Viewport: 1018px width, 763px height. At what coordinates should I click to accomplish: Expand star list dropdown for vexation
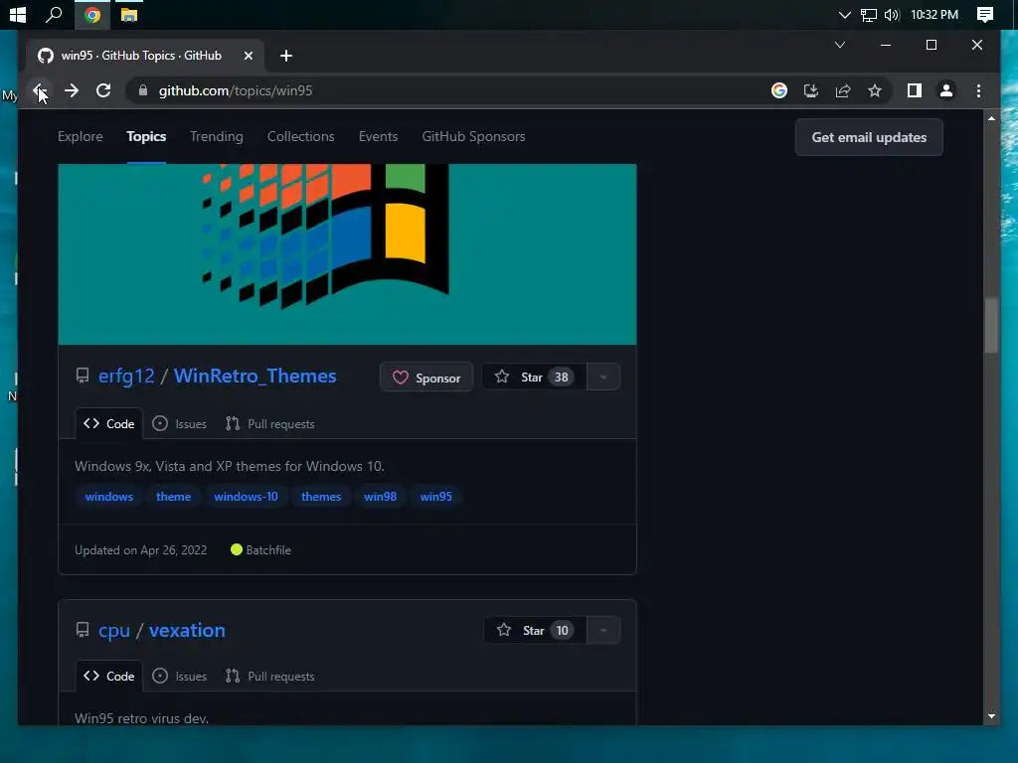click(603, 630)
